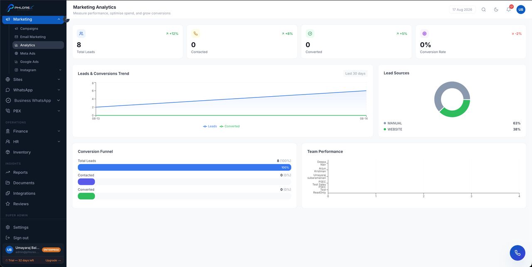Screen dimensions: 532x267
Task: Toggle the Converted series in chart legend
Action: [230, 126]
